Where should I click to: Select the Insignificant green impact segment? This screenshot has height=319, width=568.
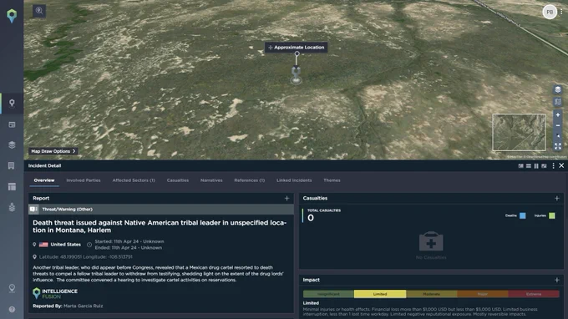[x=328, y=294]
